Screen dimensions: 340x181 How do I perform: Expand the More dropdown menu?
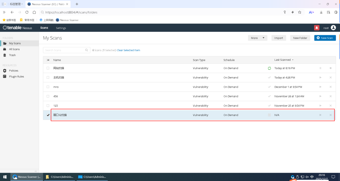[x=257, y=38]
